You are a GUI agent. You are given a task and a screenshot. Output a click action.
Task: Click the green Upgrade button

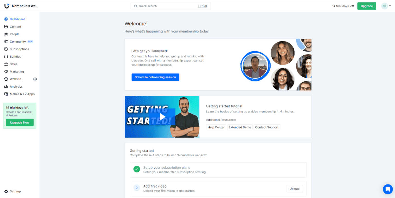367,6
